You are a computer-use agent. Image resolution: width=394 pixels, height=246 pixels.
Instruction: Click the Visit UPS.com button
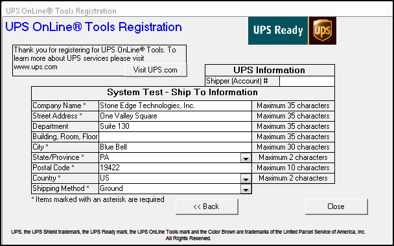tap(156, 70)
